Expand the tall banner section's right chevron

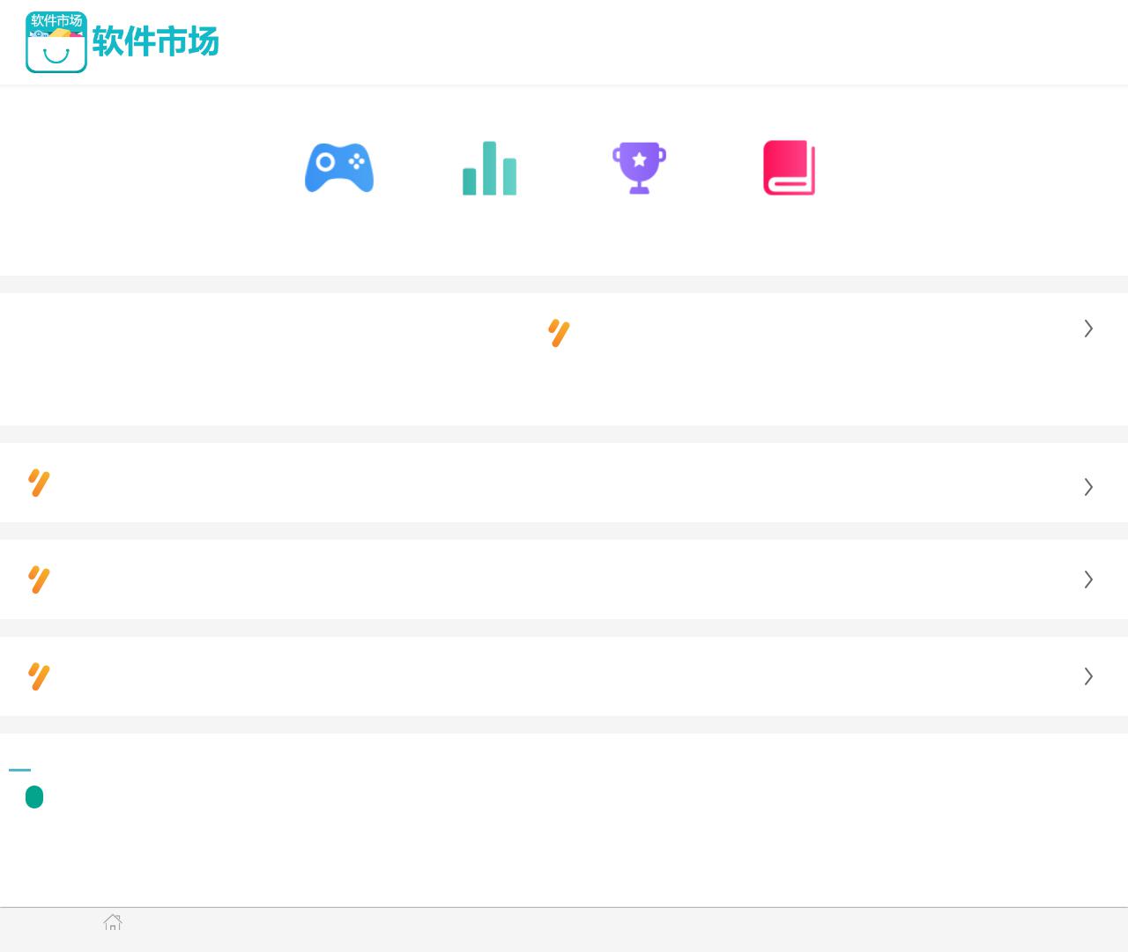tap(1088, 328)
